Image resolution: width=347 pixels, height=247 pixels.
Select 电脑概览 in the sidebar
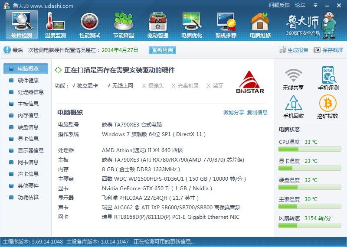pos(26,69)
